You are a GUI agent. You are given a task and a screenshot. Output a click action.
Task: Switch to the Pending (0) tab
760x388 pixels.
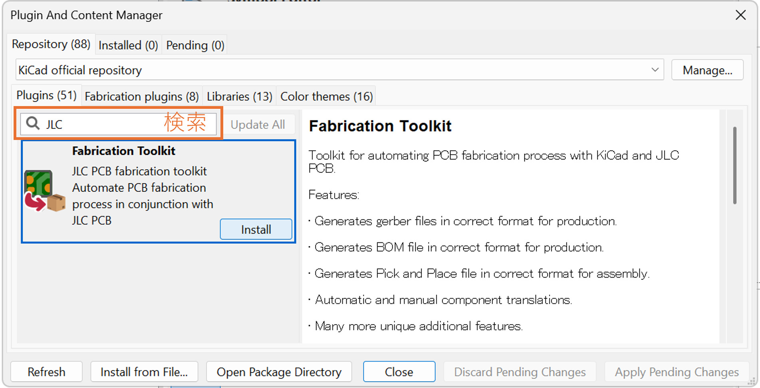click(x=195, y=45)
